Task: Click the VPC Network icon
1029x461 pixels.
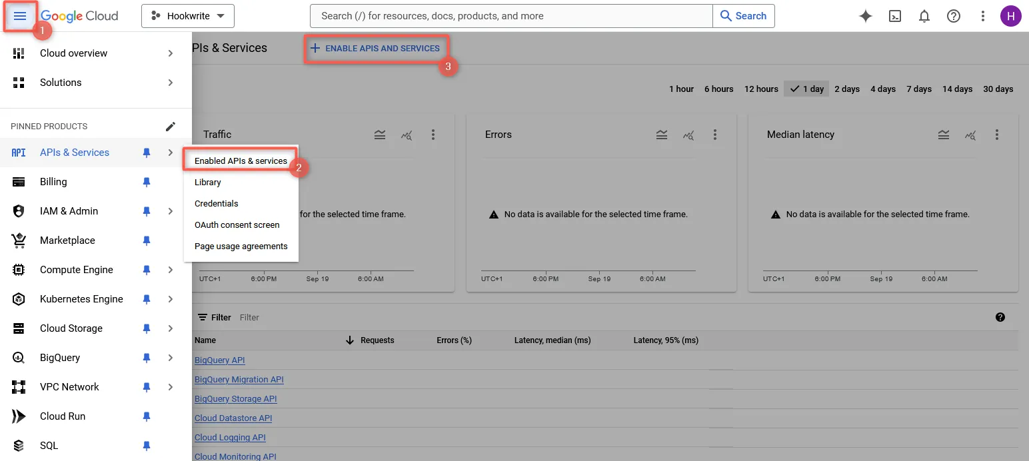Action: click(x=19, y=387)
